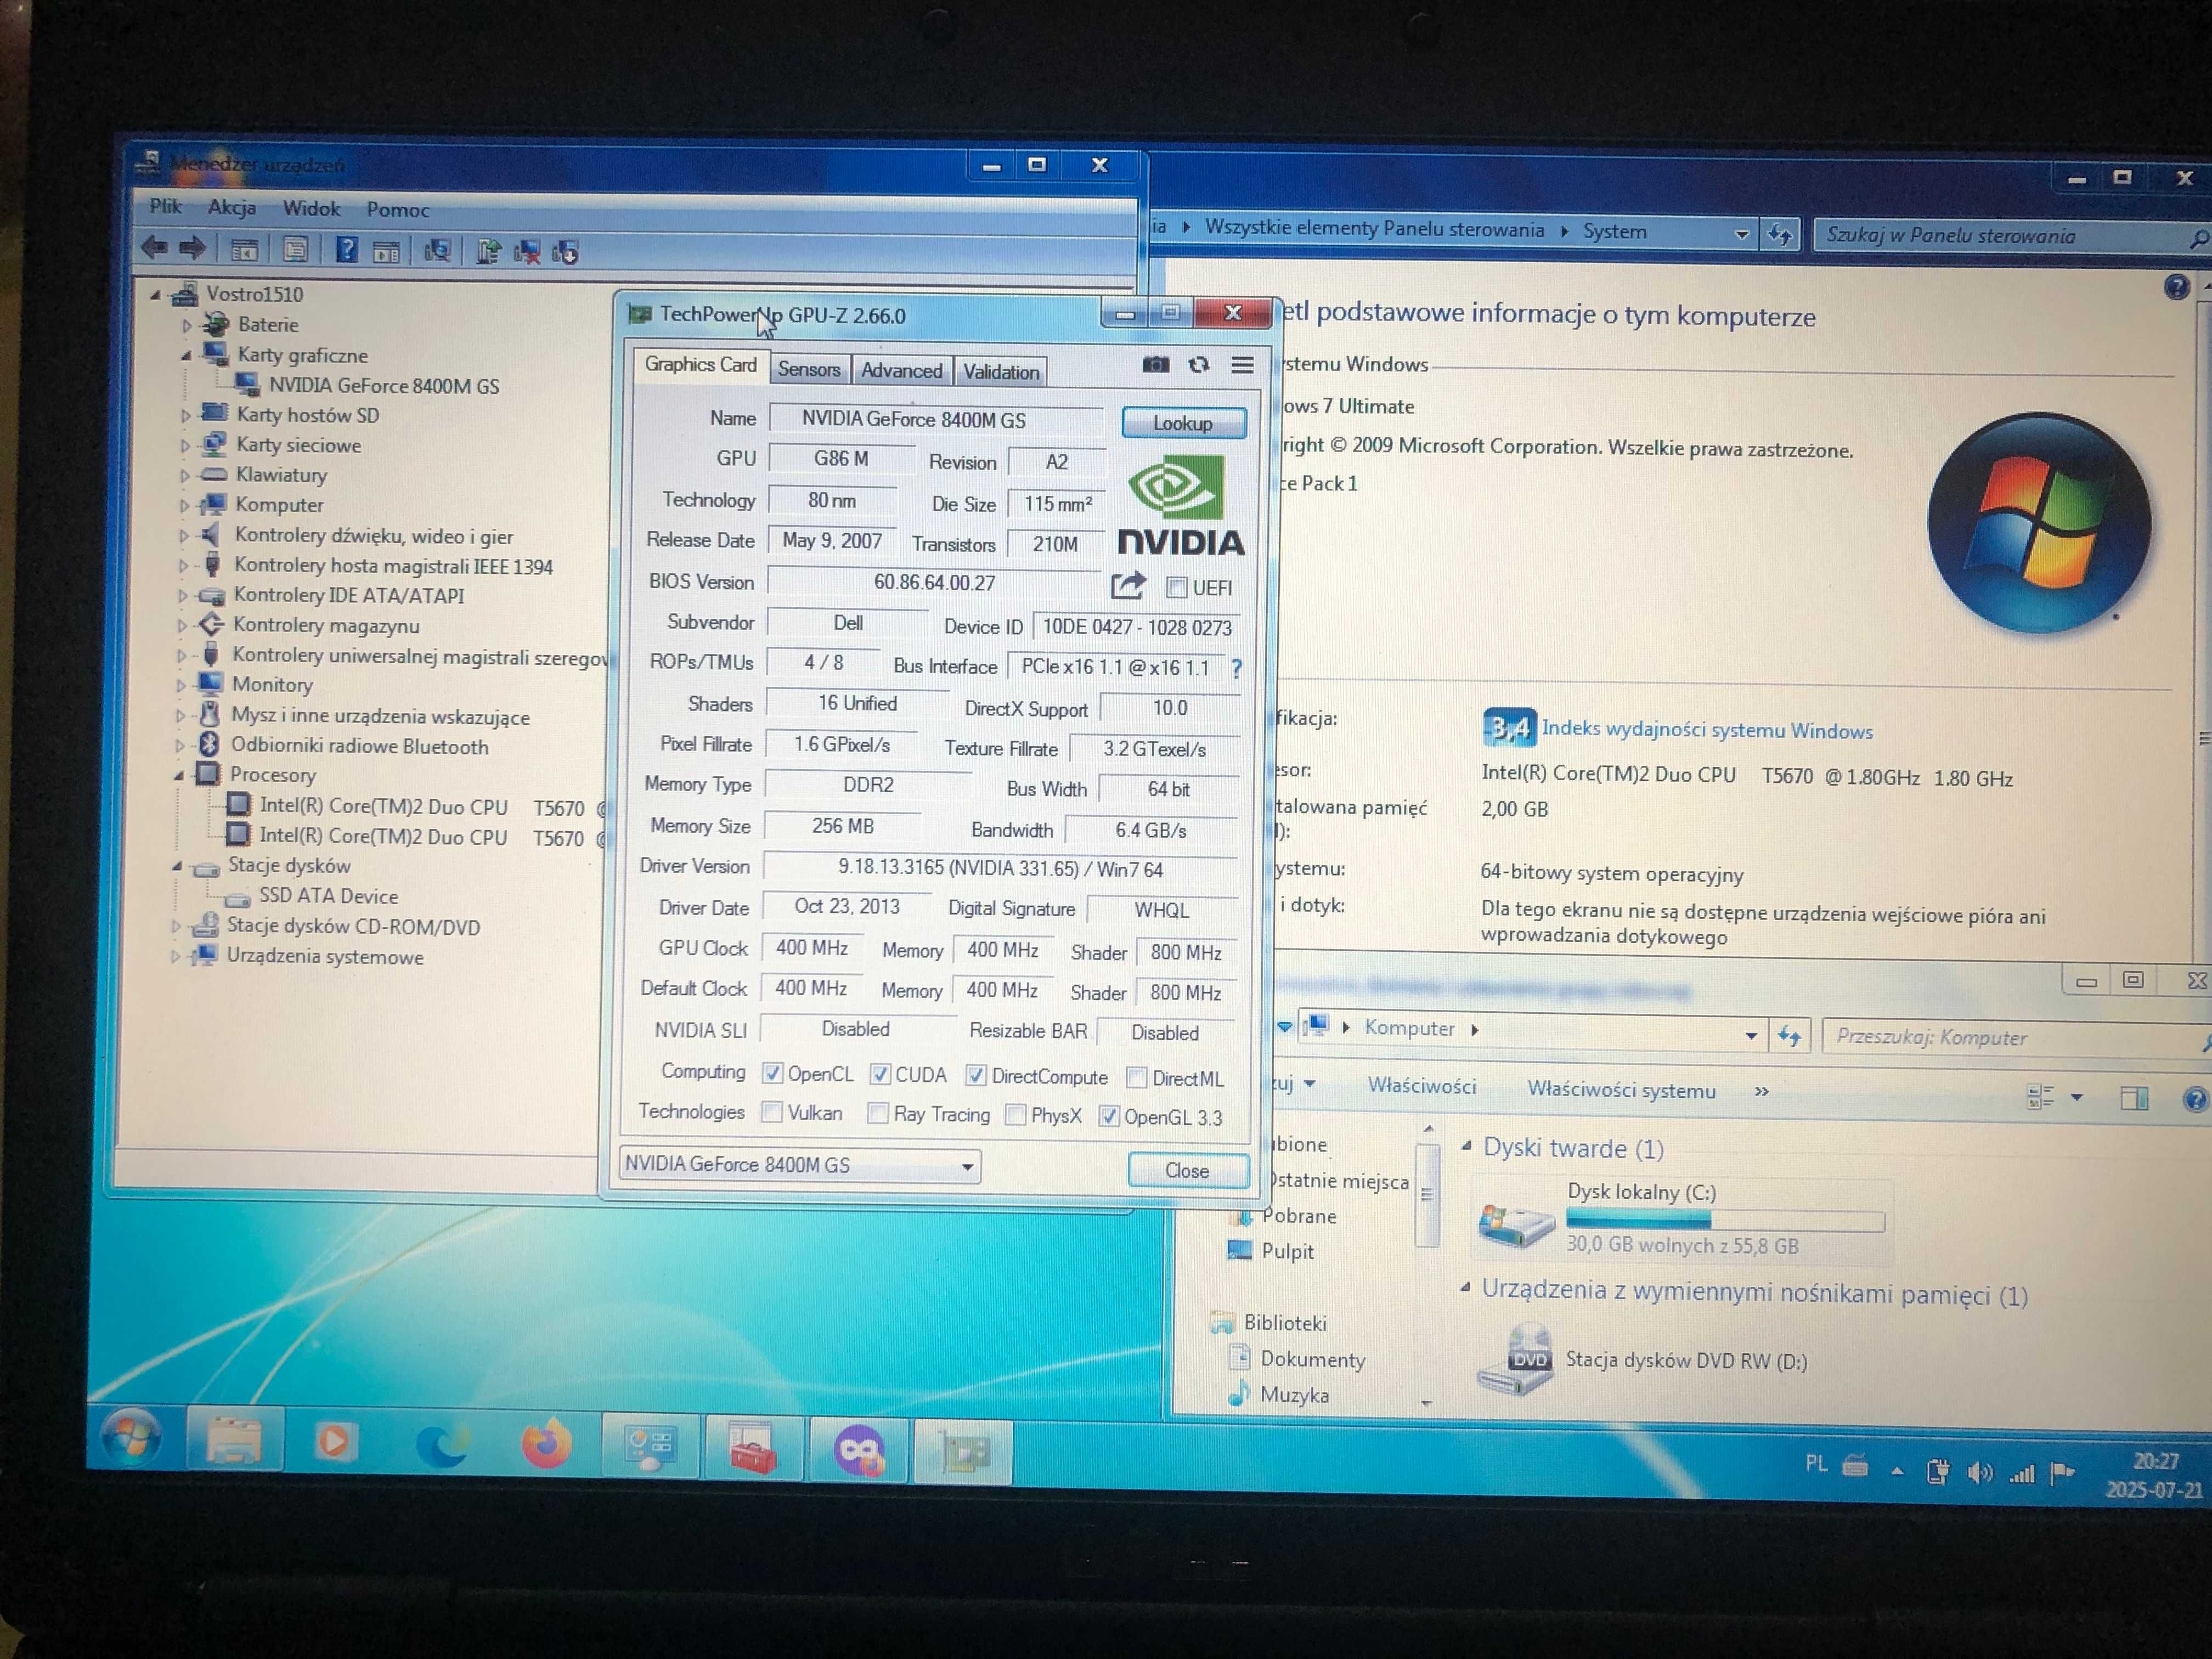Open Indeks wydajności systemu Windows link

coord(1707,730)
